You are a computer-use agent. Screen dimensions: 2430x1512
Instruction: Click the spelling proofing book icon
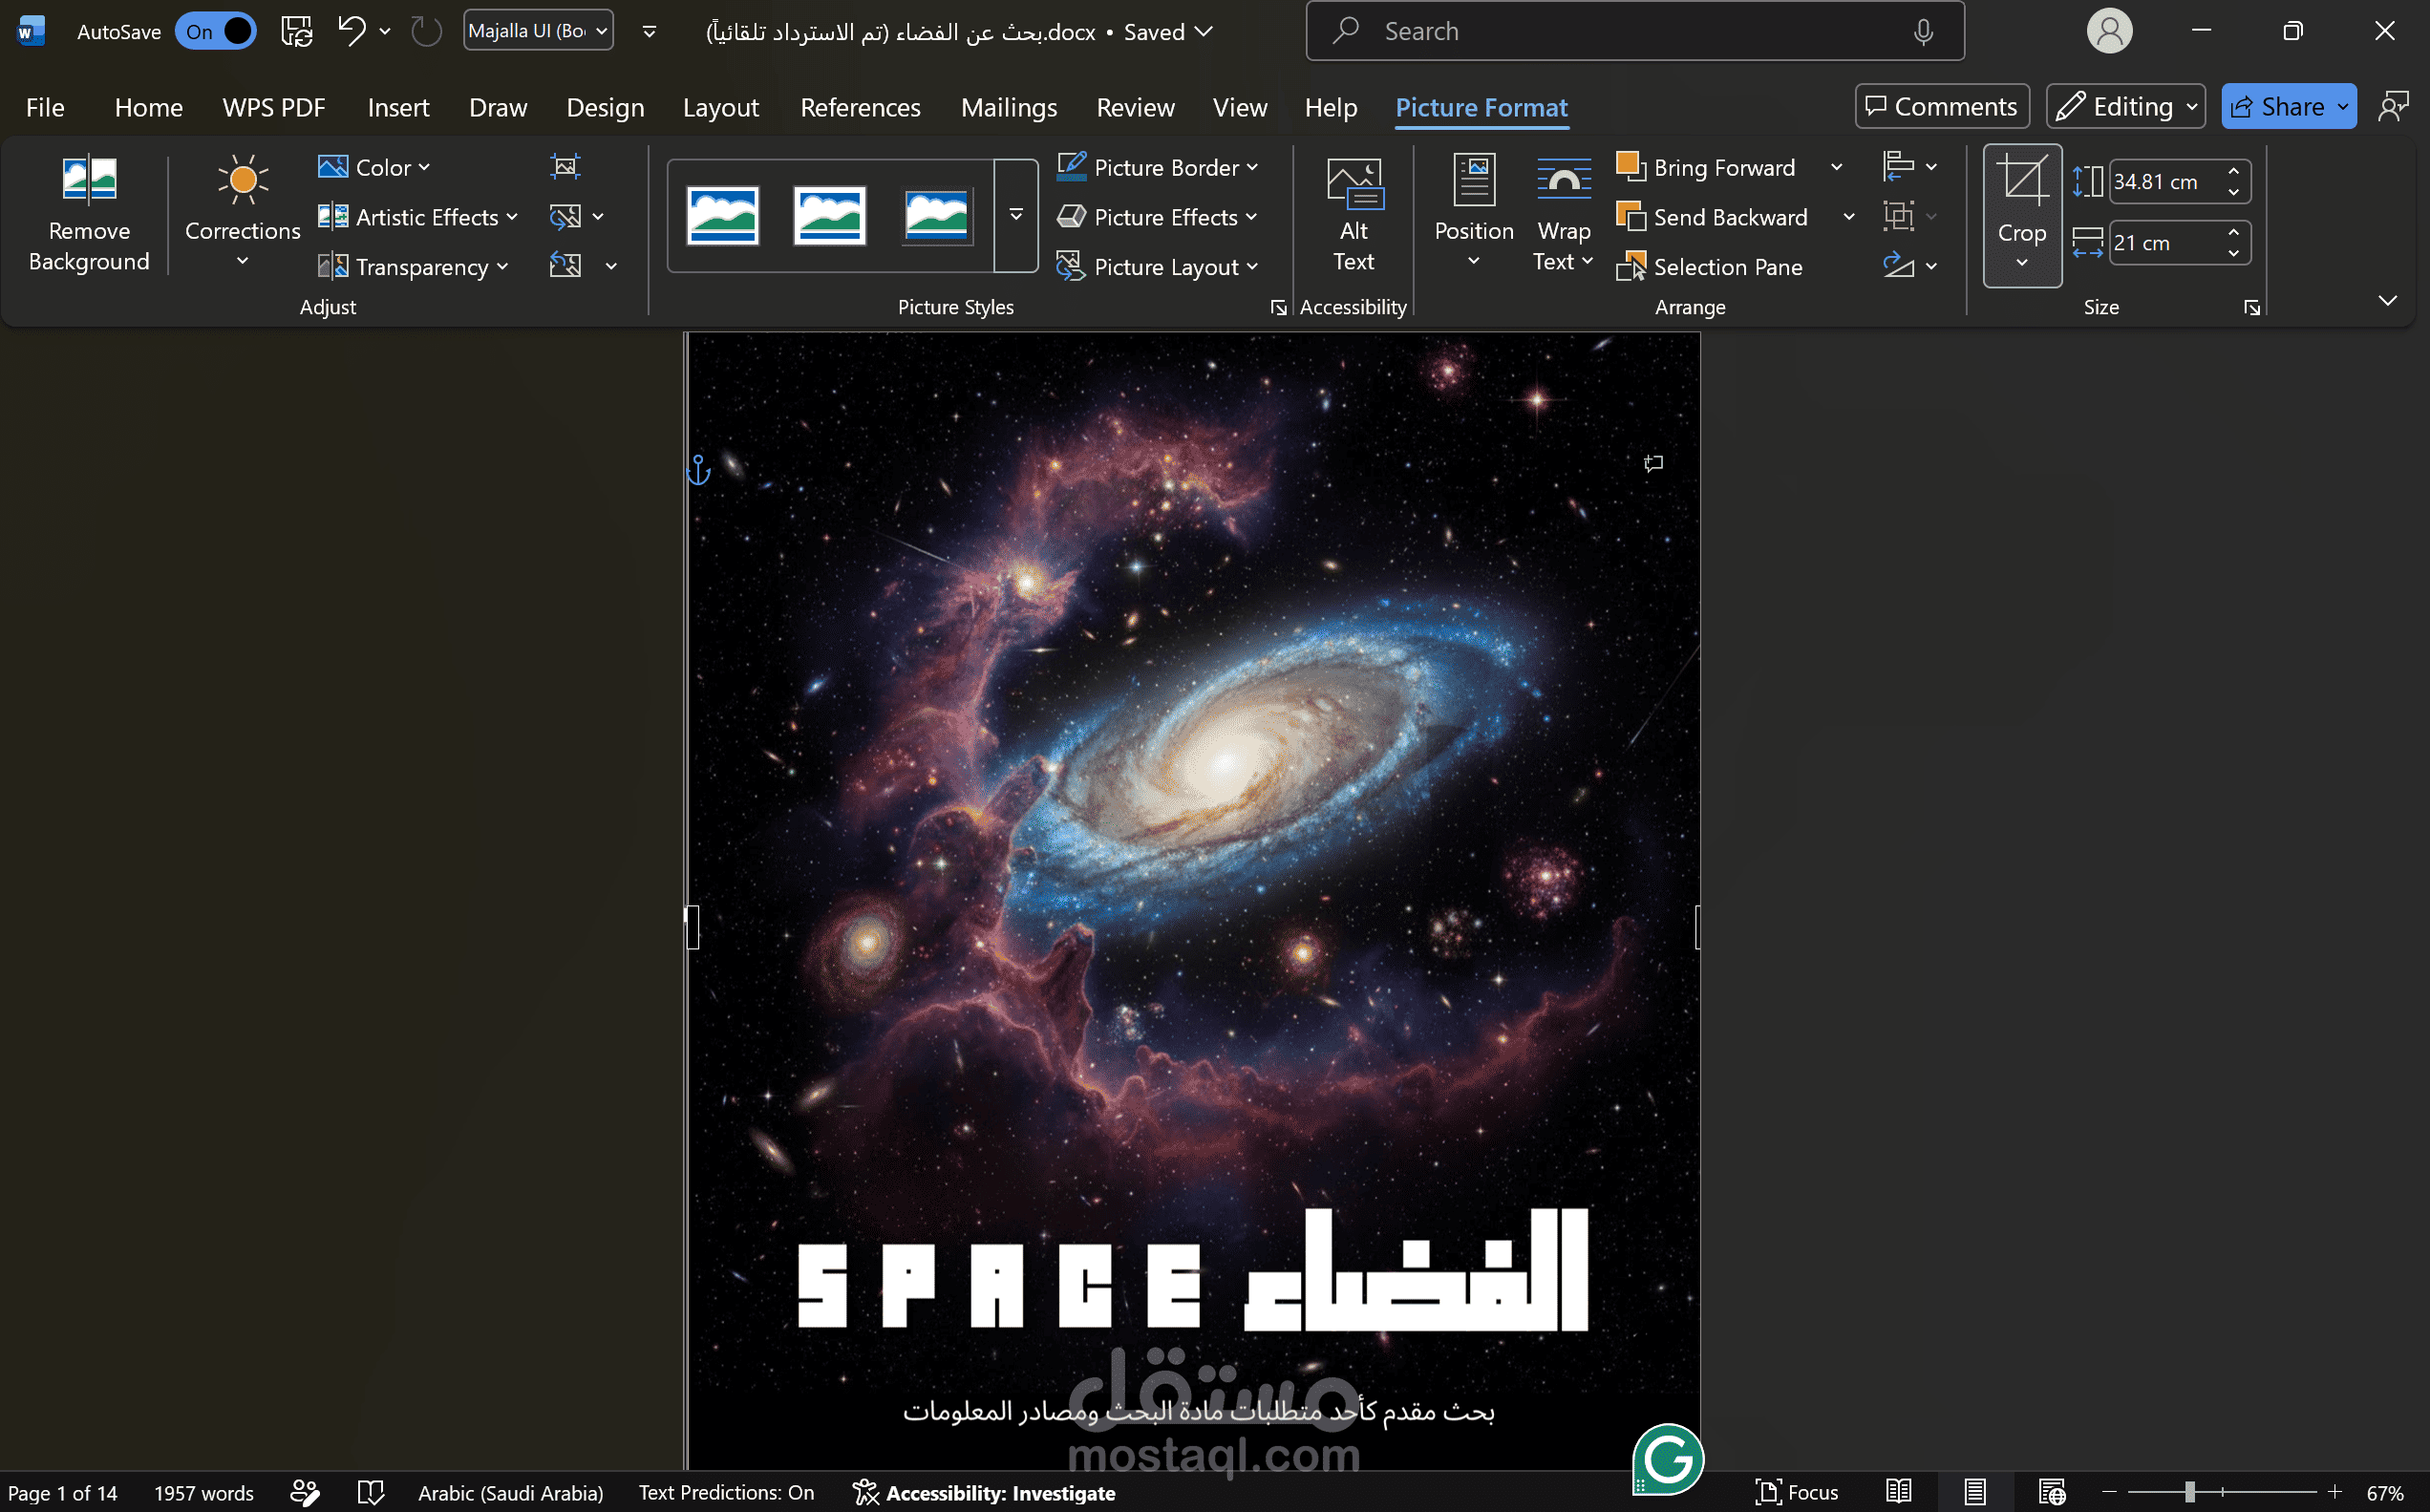pos(371,1493)
